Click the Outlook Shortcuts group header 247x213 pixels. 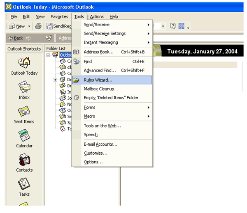(24, 49)
